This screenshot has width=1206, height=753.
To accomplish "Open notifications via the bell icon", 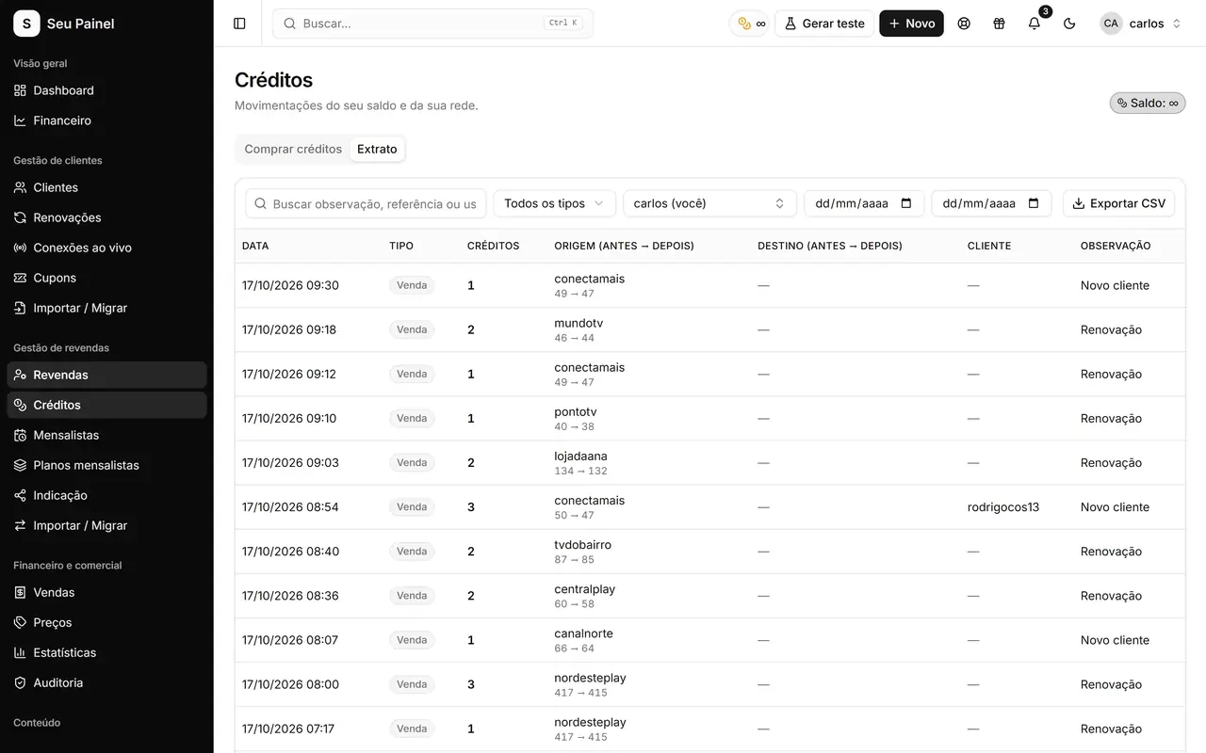I will (x=1035, y=24).
